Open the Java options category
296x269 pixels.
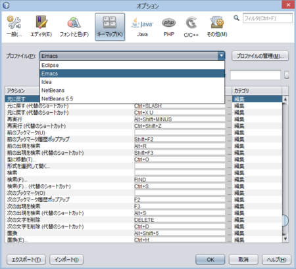pyautogui.click(x=143, y=27)
